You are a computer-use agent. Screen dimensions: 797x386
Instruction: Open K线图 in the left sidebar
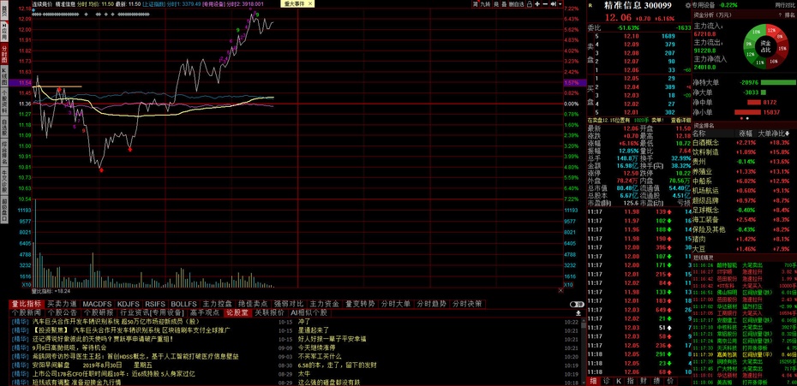(4, 76)
